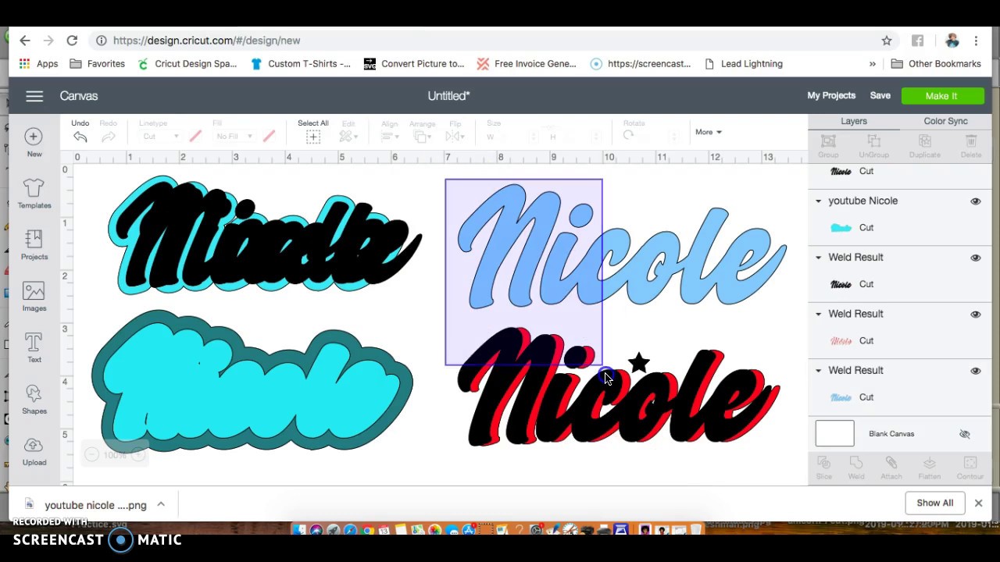Viewport: 1000px width, 562px height.
Task: Click the Contour tool icon
Action: (x=970, y=463)
